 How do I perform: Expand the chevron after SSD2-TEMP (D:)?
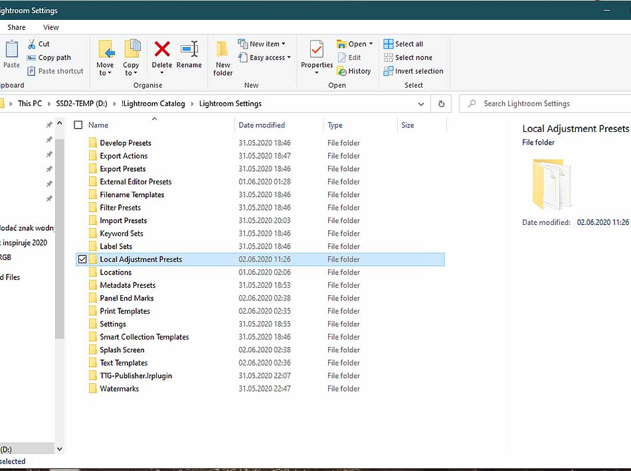tap(114, 103)
